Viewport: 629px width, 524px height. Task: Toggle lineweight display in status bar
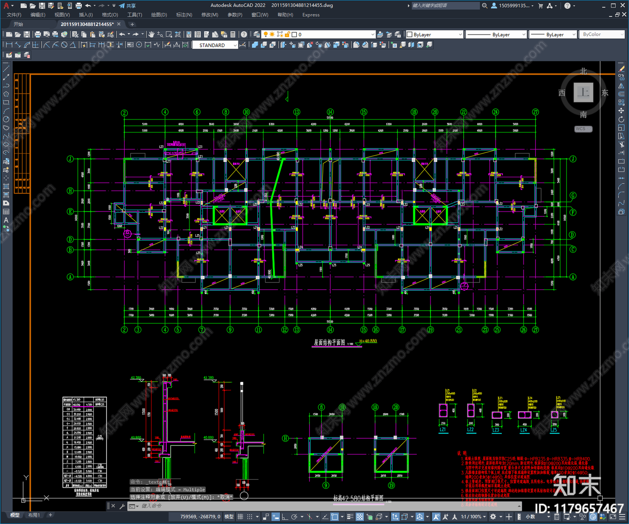pos(350,517)
